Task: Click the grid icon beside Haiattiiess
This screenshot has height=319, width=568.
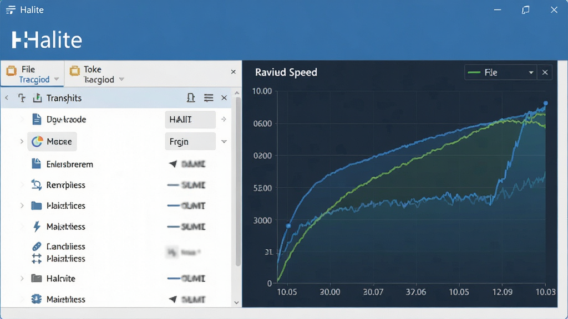Action: (x=37, y=258)
